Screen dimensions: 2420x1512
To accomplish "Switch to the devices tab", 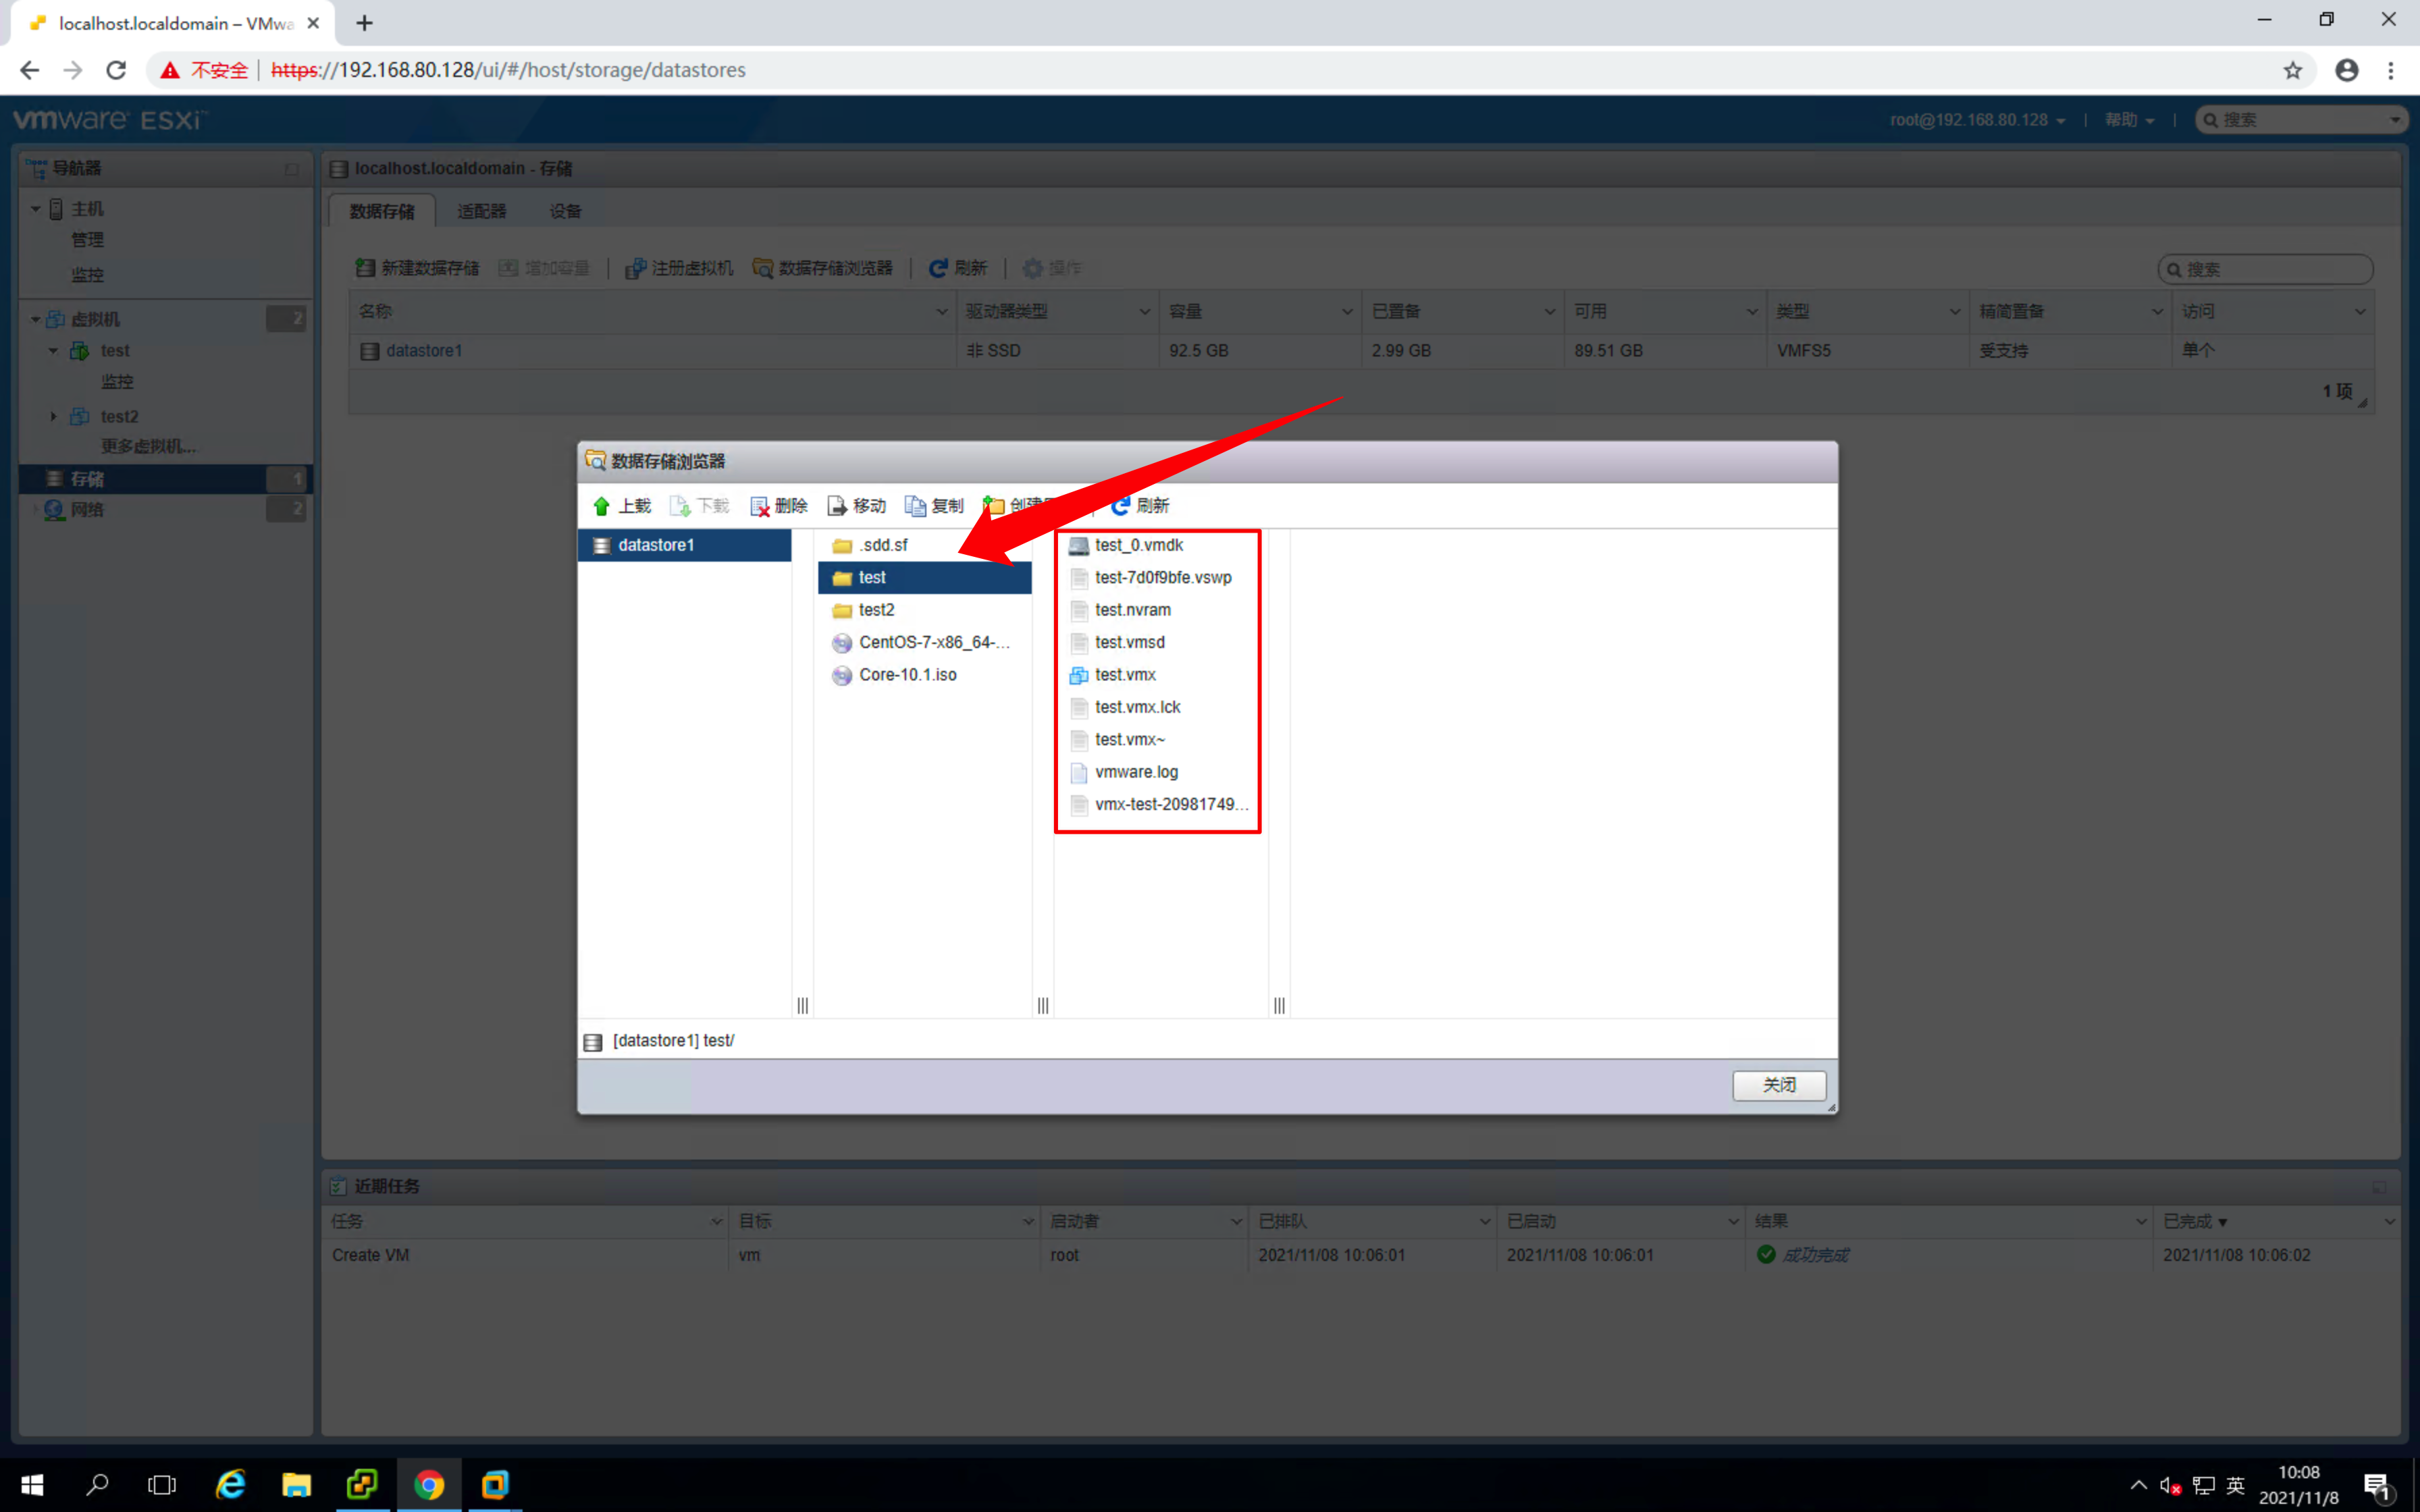I will (x=565, y=211).
